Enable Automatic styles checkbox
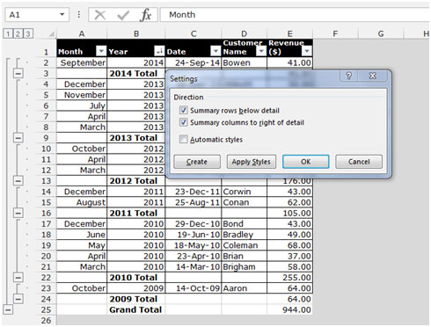This screenshot has width=431, height=327. (183, 139)
